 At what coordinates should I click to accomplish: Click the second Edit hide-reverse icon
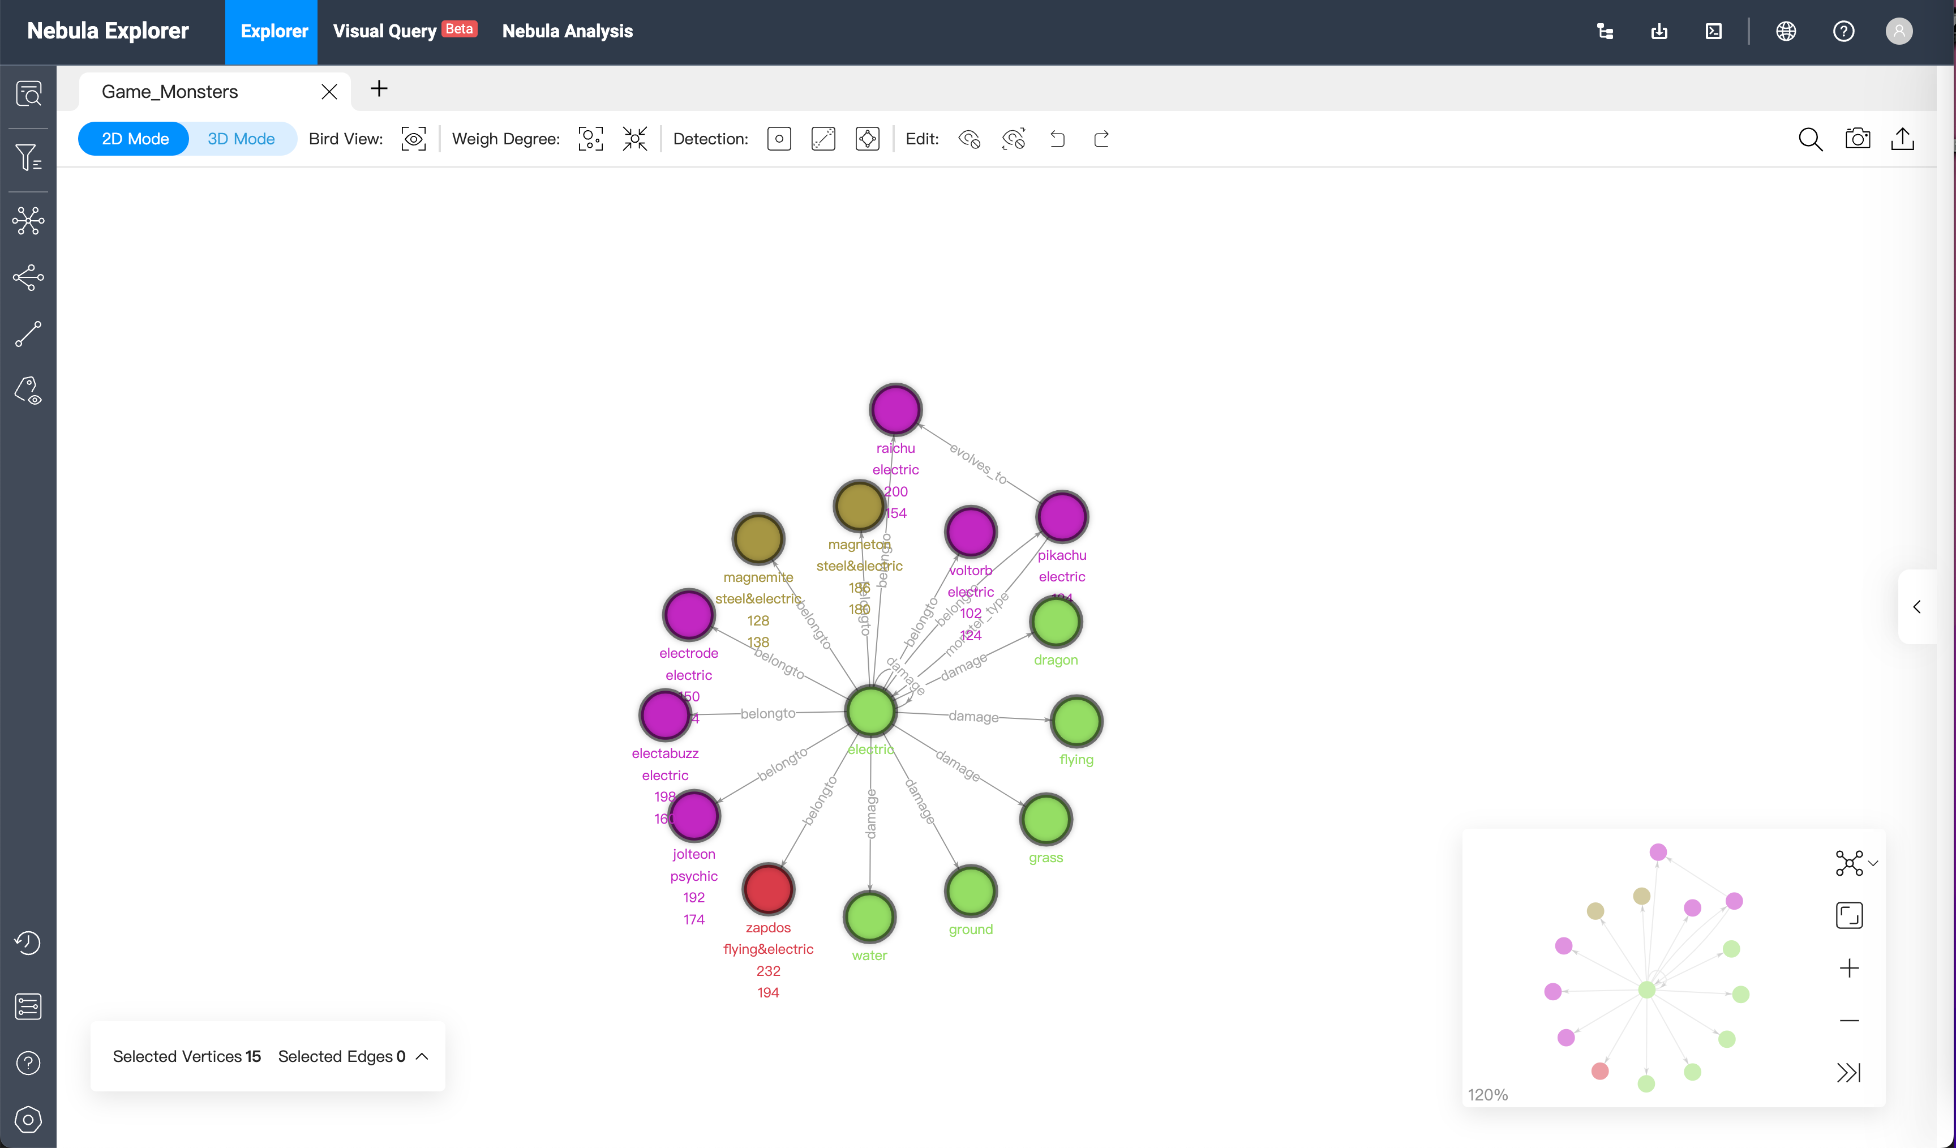click(1014, 139)
